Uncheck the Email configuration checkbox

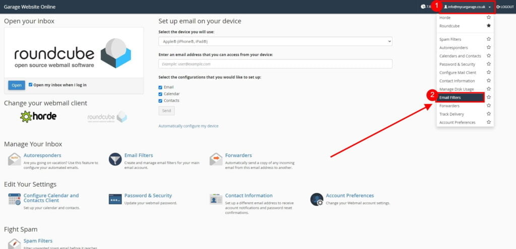[160, 88]
